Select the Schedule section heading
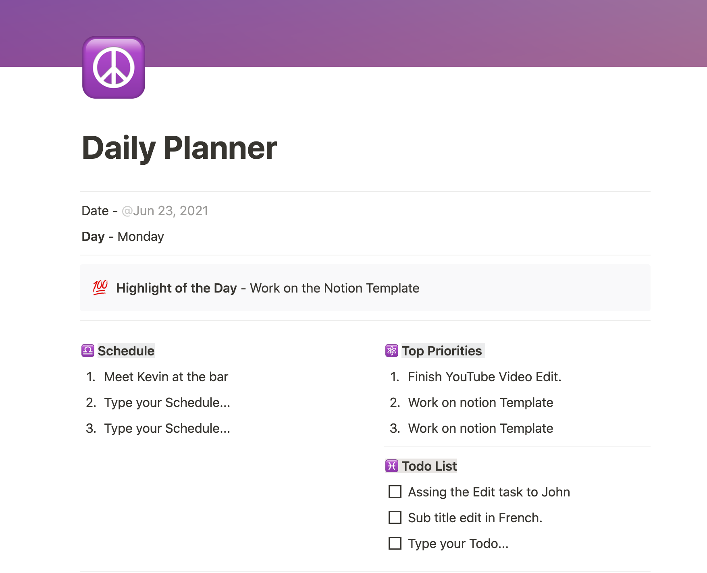Viewport: 707px width, 573px height. click(126, 351)
